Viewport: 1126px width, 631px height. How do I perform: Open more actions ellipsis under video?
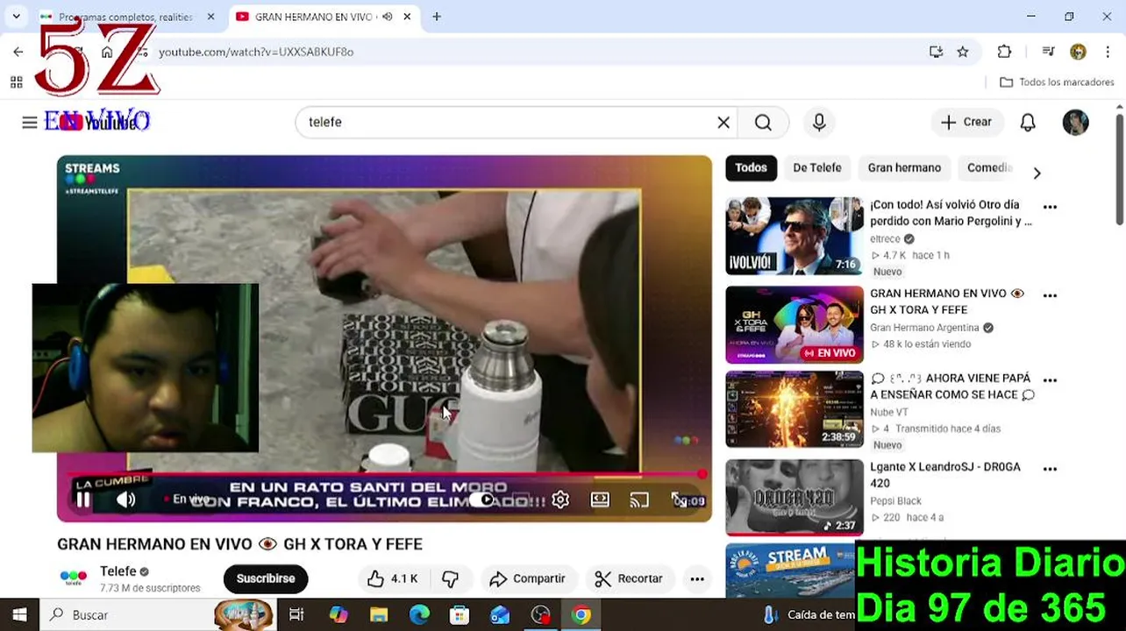(697, 578)
